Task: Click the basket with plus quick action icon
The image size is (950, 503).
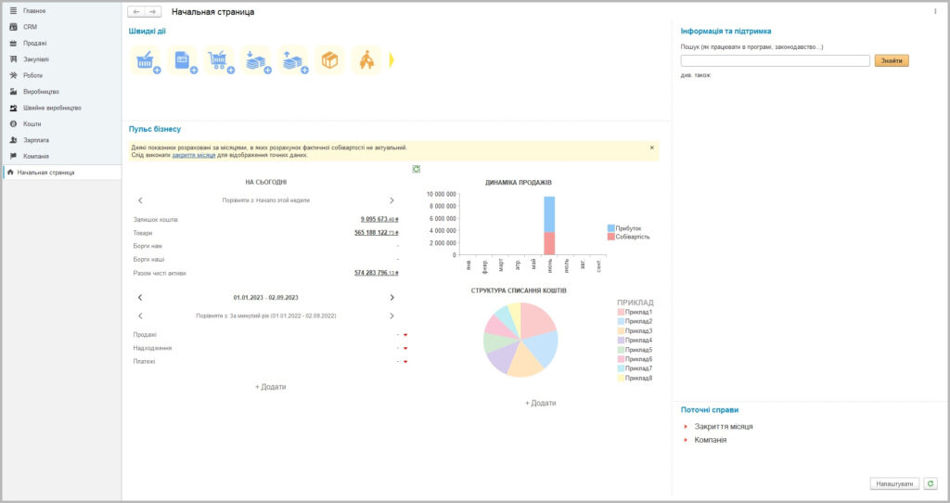Action: pos(145,61)
